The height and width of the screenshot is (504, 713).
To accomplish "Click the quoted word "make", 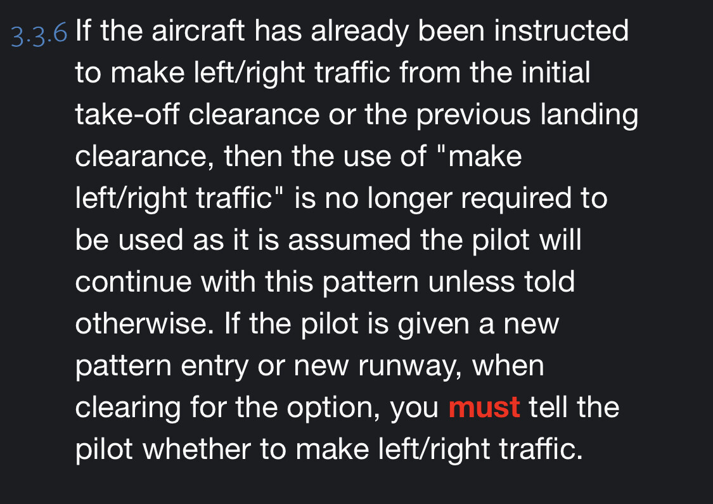I will pyautogui.click(x=485, y=157).
